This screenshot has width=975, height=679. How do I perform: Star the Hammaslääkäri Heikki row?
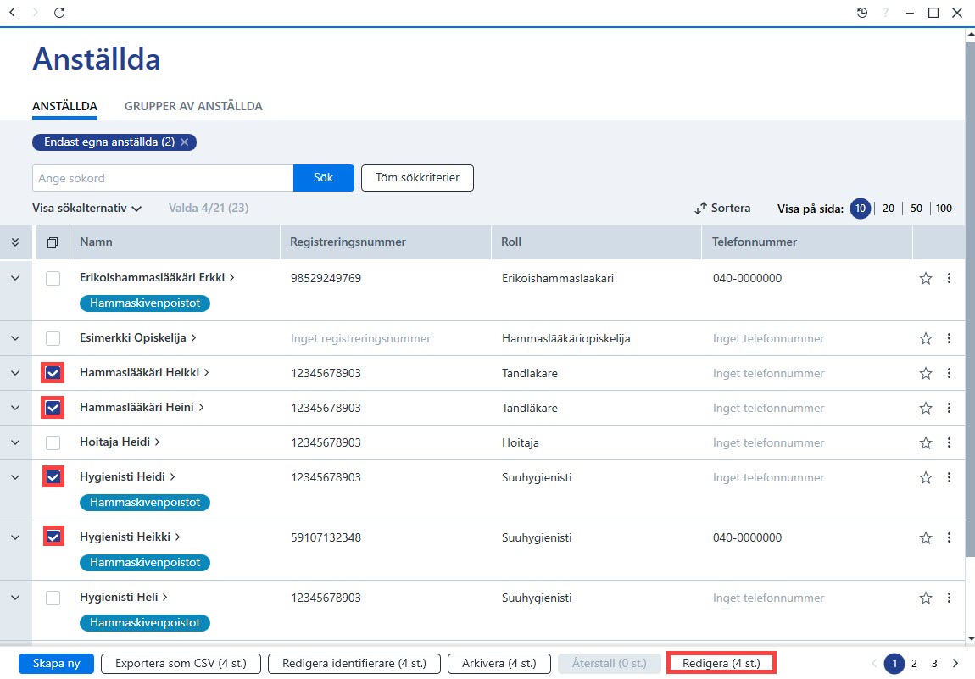coord(926,374)
